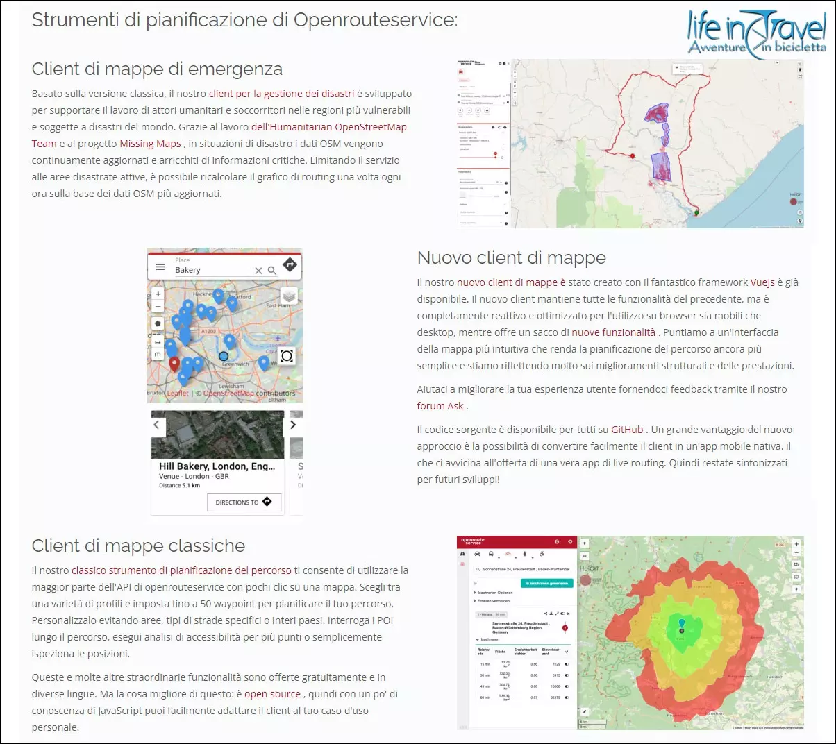The width and height of the screenshot is (836, 744).
Task: Click the Hill Bakery satellite thumbnail
Action: (x=217, y=434)
